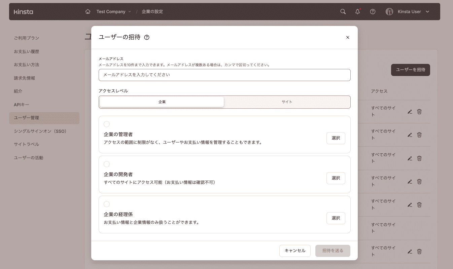Click trash icon in second user row
The image size is (453, 269).
coord(419,135)
